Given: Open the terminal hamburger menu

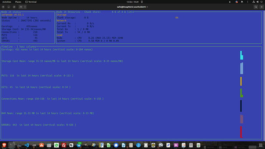Looking at the screenshot, I should click(262, 7).
